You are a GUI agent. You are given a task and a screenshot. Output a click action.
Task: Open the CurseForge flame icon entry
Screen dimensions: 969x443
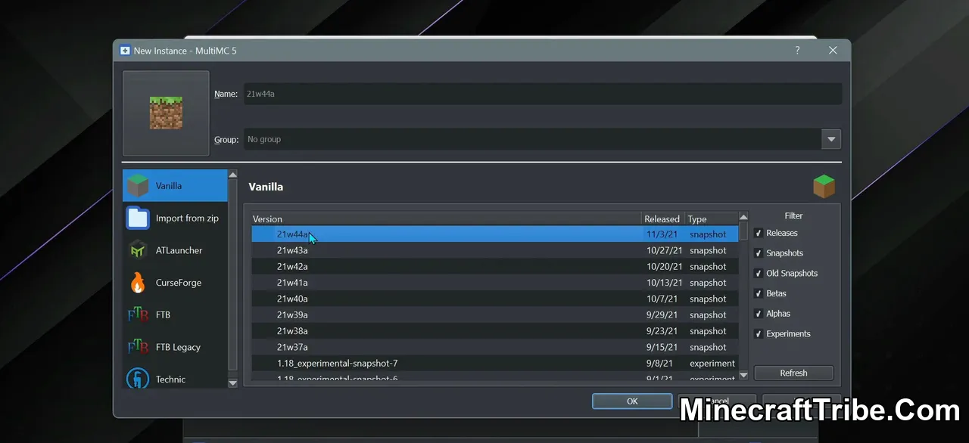pos(137,283)
